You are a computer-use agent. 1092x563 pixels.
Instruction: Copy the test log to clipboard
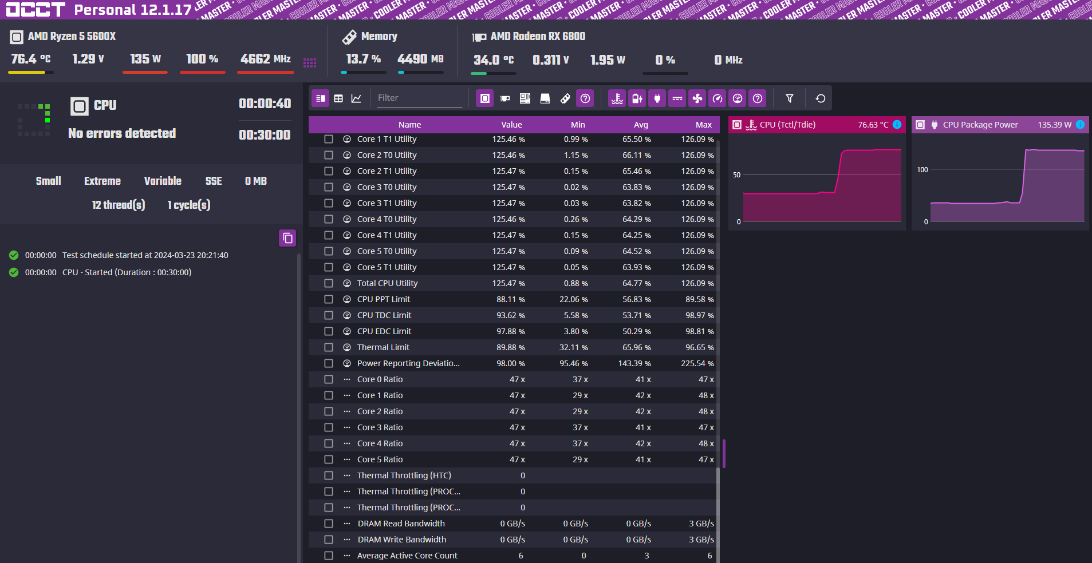tap(287, 238)
